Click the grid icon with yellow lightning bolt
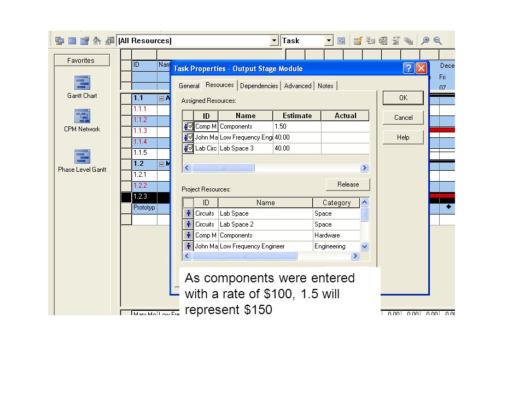 coord(358,41)
